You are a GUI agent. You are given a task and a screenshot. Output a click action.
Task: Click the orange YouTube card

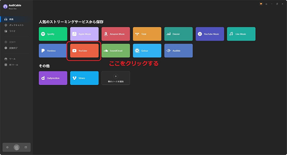84,51
